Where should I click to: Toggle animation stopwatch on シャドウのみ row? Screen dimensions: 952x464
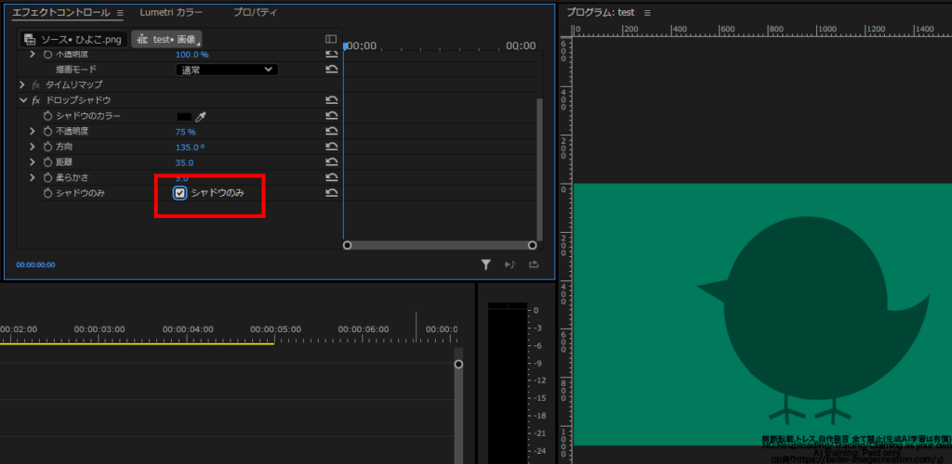point(48,193)
